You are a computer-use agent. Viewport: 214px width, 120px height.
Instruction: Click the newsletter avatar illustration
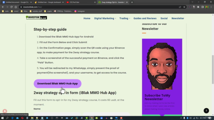pyautogui.click(x=162, y=66)
